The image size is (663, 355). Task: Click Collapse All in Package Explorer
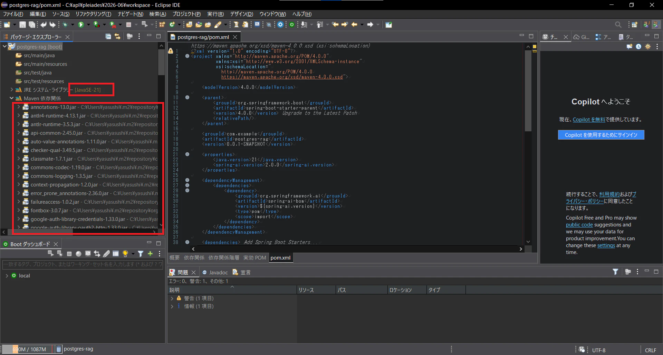[108, 37]
